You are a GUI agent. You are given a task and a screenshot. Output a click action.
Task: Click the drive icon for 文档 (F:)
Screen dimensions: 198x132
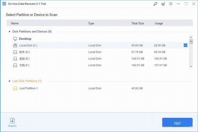[x=15, y=65]
